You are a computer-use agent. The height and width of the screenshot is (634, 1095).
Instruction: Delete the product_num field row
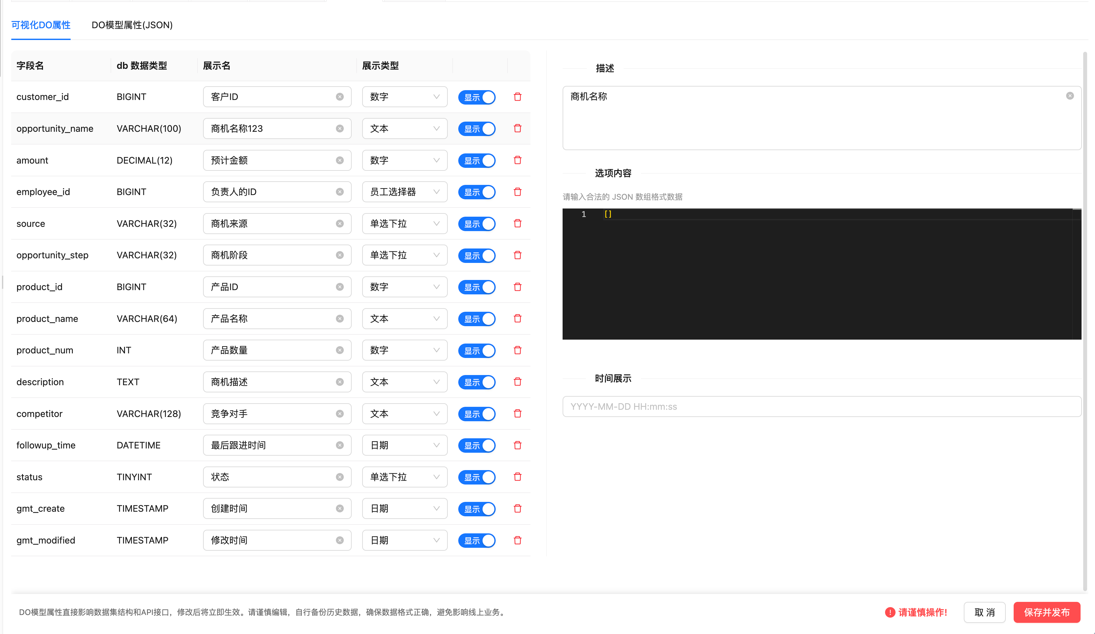517,350
